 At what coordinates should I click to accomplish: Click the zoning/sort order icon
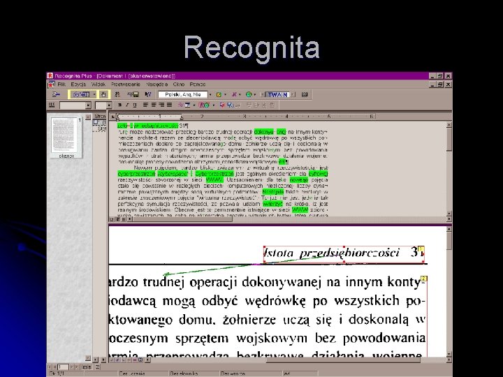117,94
